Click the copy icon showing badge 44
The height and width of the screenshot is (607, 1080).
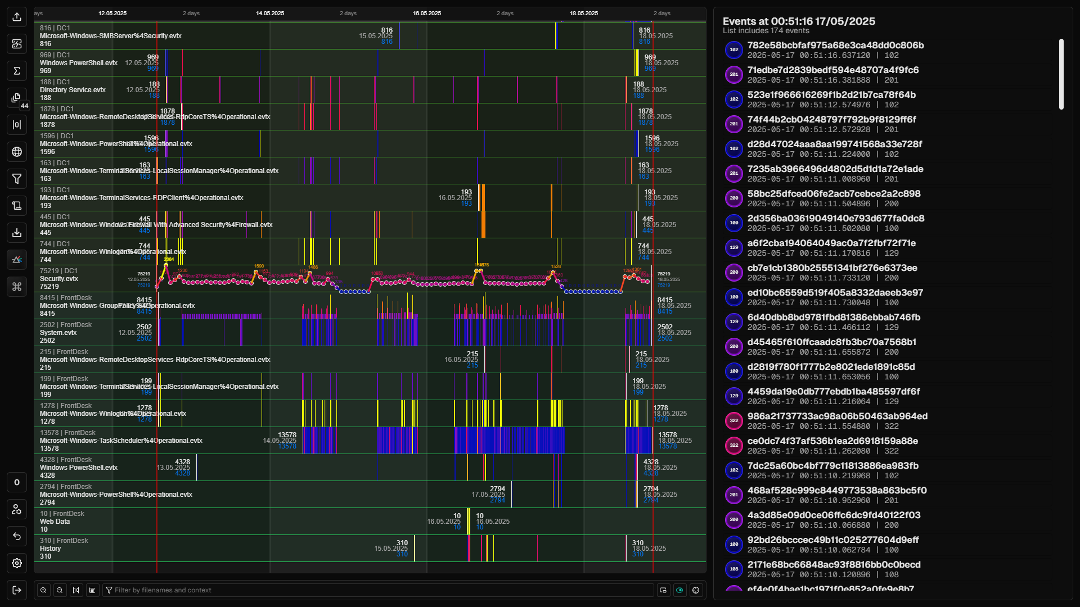point(17,98)
